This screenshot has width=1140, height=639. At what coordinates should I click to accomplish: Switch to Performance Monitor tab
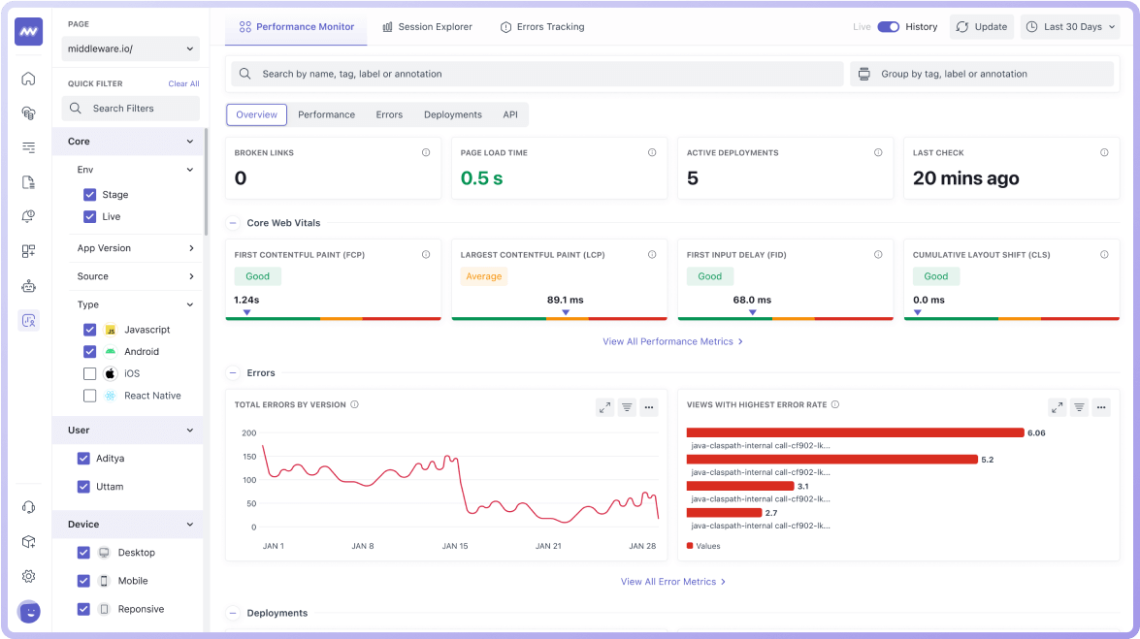296,27
